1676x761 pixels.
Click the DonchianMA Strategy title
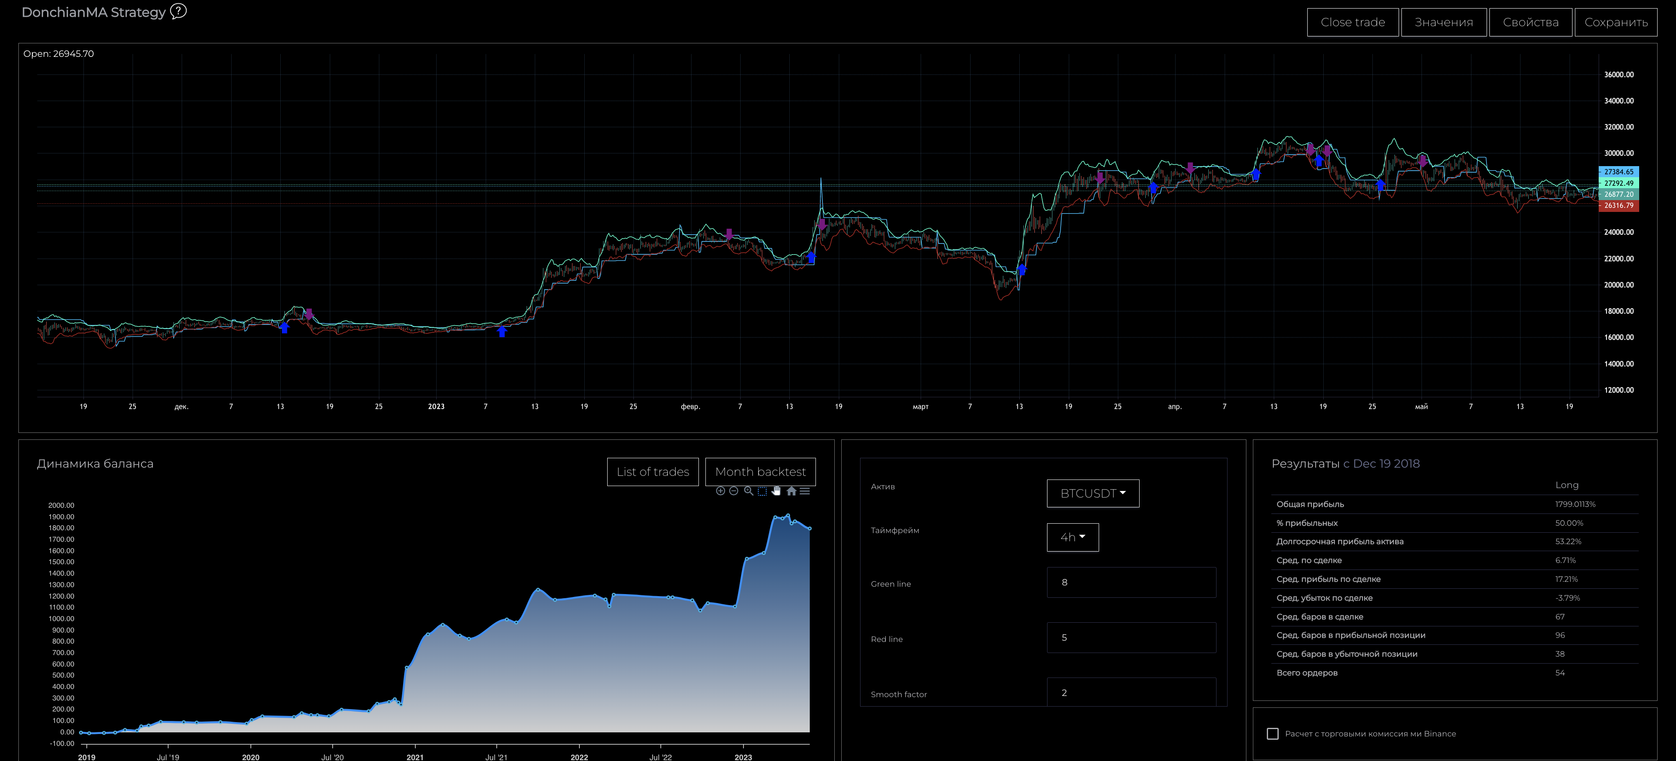[x=94, y=12]
